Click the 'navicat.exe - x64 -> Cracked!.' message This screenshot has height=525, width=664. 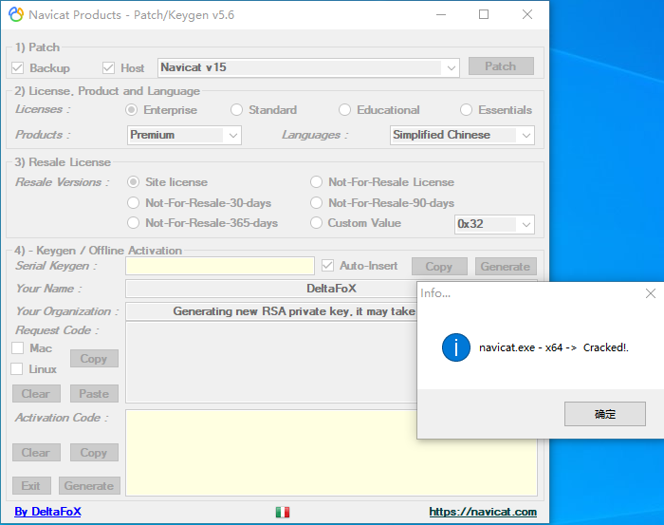click(554, 347)
